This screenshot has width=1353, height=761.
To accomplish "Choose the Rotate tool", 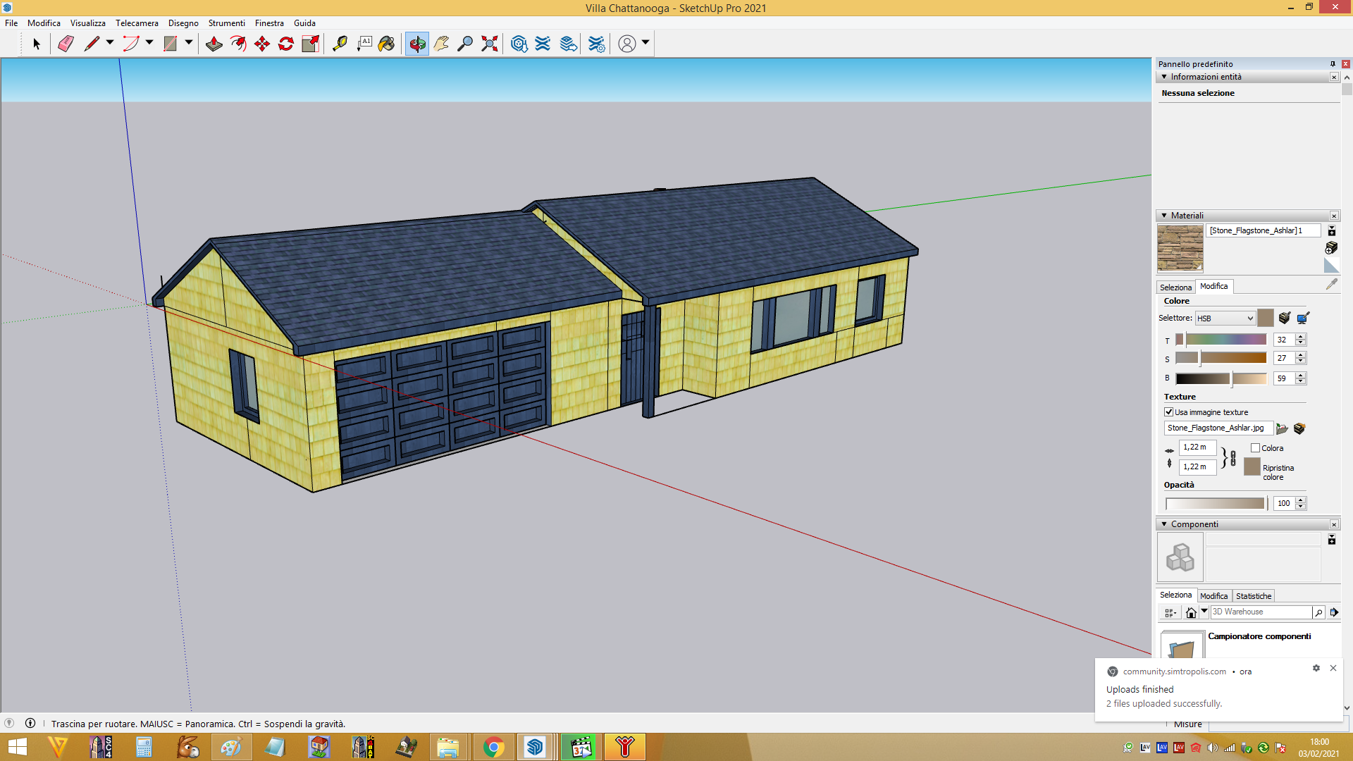I will tap(286, 44).
